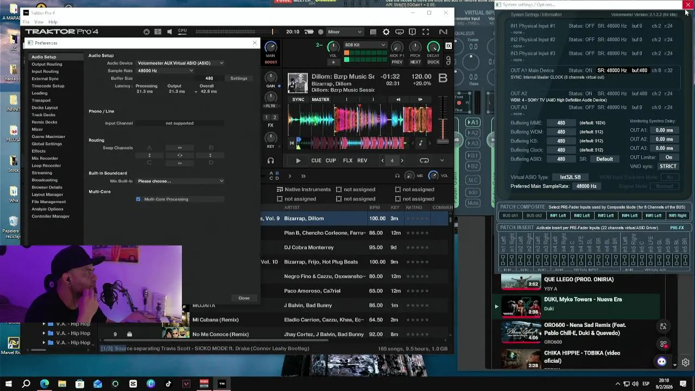Toggle Voicemeeter solo button

click(x=473, y=192)
